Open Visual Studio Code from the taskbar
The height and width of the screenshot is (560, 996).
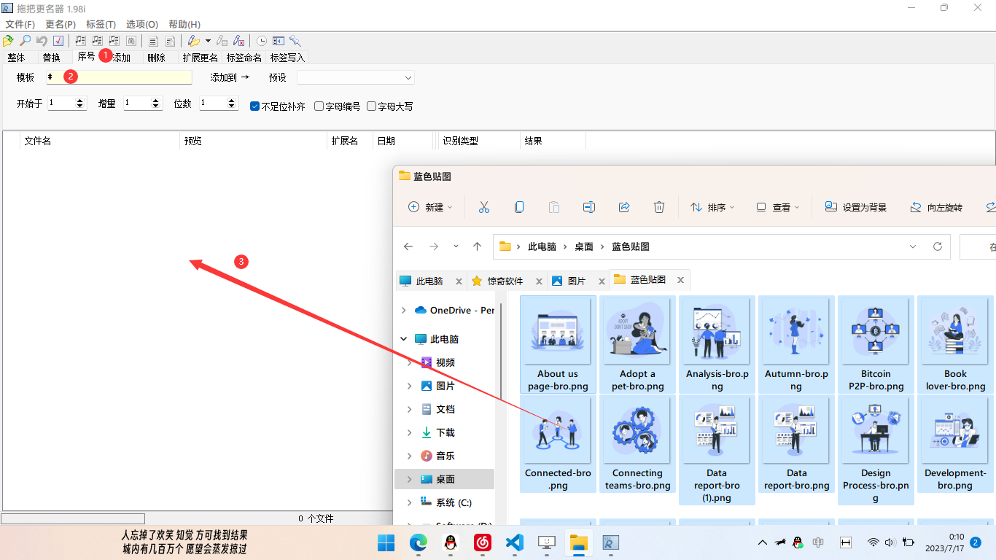[514, 542]
